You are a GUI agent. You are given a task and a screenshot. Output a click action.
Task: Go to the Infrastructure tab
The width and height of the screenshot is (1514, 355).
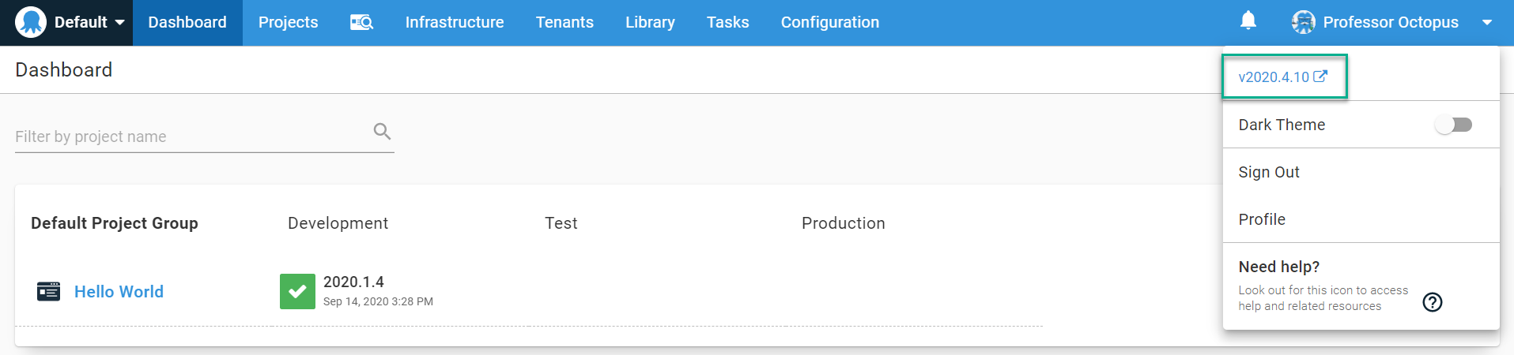coord(454,22)
